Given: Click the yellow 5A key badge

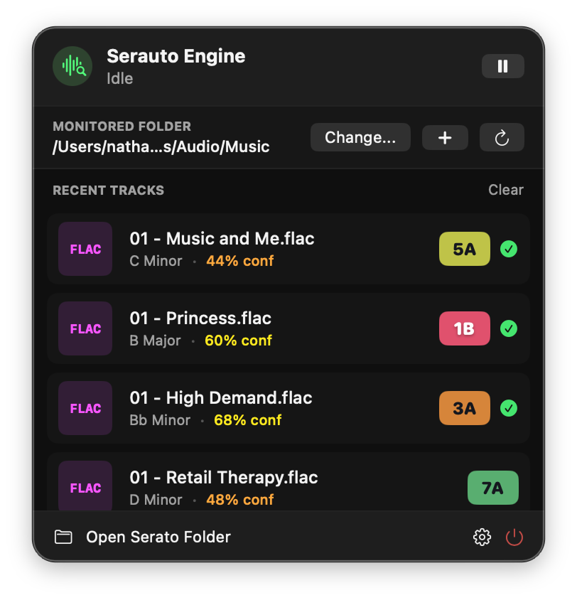Looking at the screenshot, I should pos(464,249).
